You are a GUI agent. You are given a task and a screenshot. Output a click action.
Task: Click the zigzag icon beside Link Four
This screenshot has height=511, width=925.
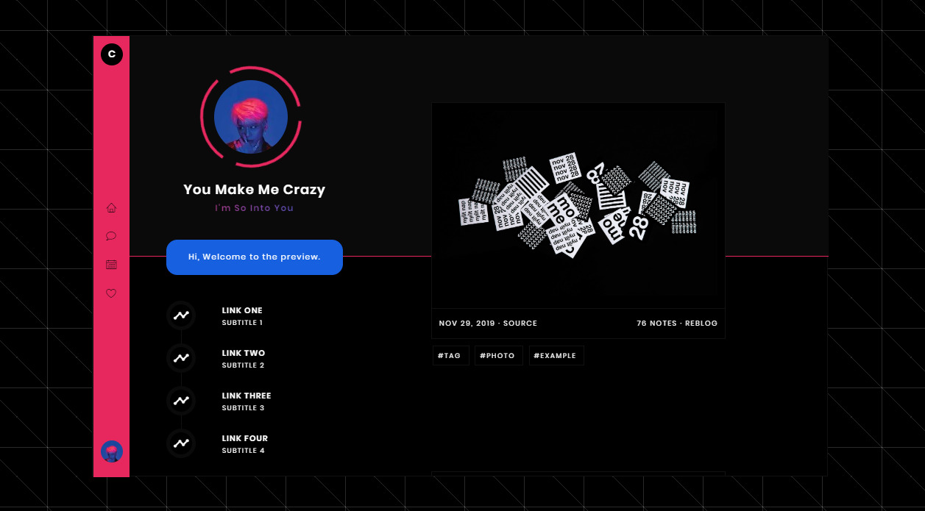pos(181,443)
